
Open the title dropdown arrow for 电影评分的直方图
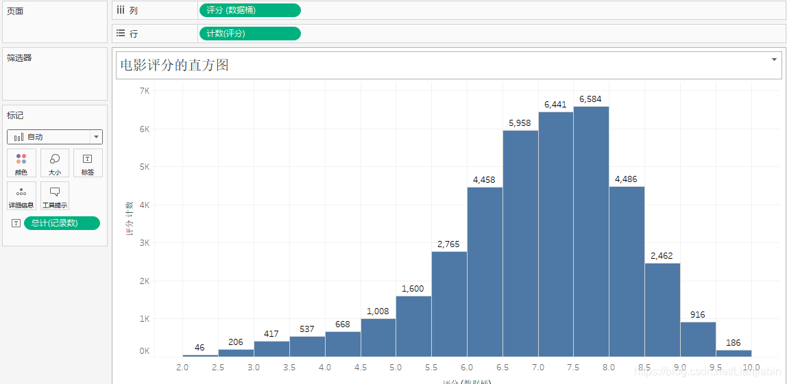click(x=774, y=60)
